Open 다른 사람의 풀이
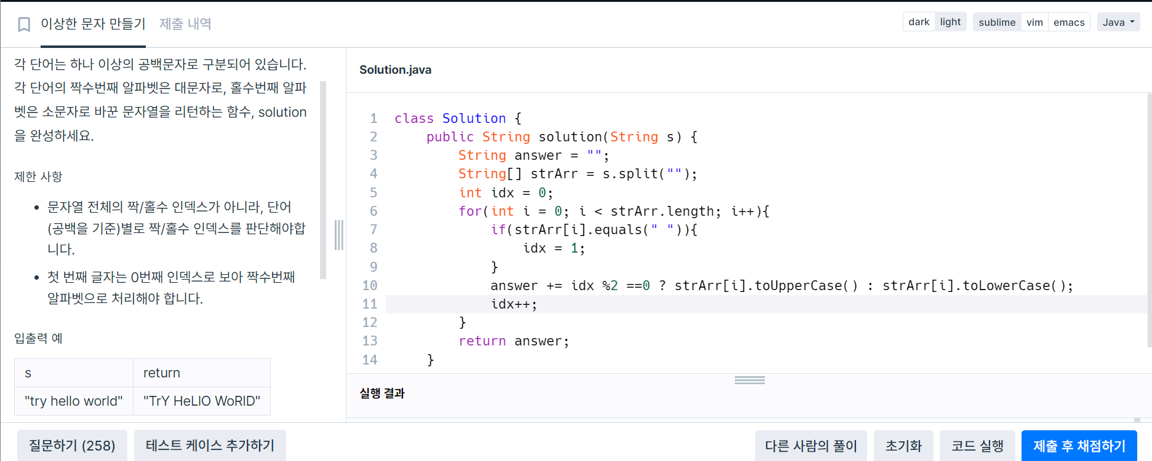Viewport: 1152px width, 461px height. click(810, 446)
